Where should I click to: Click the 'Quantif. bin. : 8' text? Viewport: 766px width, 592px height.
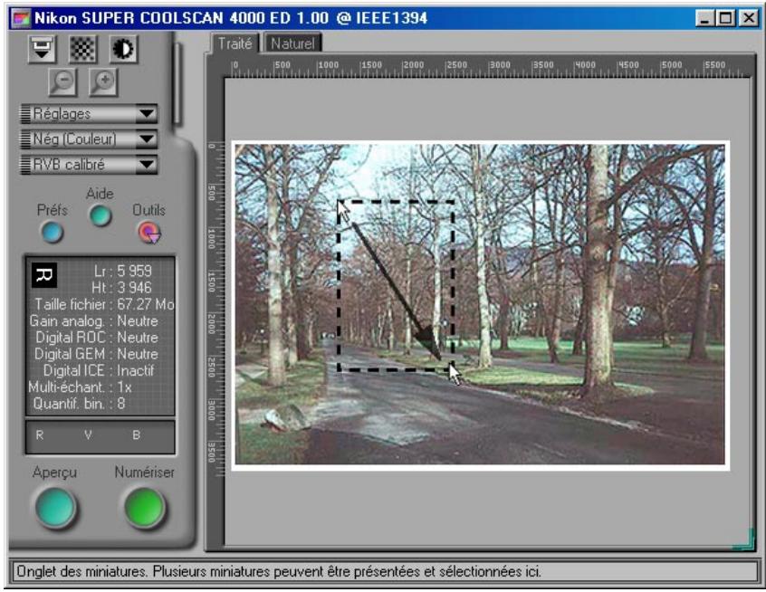(x=79, y=404)
